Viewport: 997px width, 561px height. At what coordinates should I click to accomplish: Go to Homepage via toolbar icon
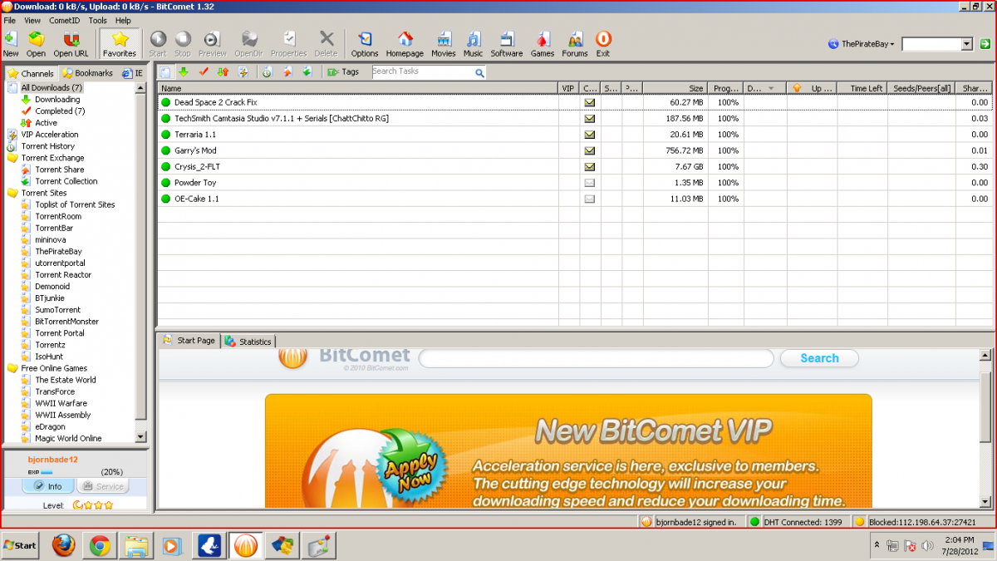click(405, 44)
